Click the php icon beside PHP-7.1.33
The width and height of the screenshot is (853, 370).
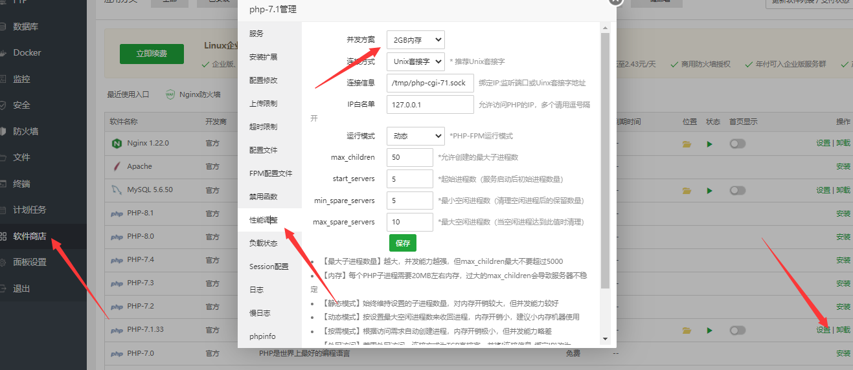coord(117,330)
